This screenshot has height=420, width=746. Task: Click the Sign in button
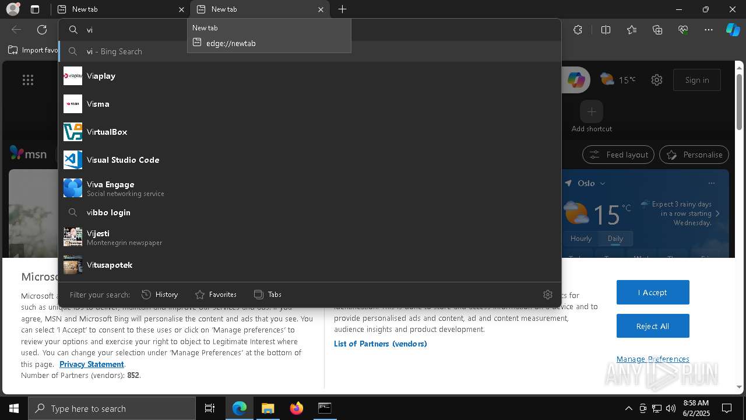tap(697, 80)
